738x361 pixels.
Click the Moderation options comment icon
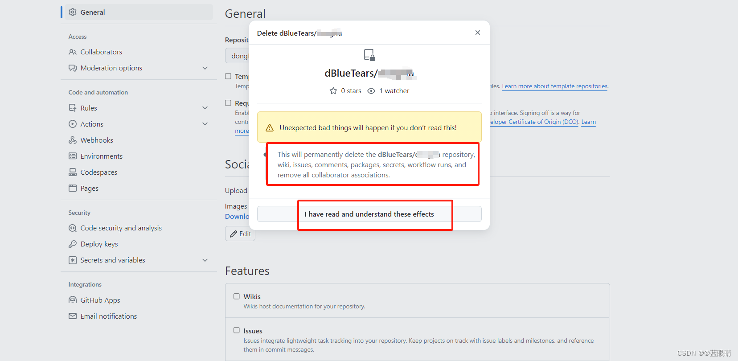pyautogui.click(x=73, y=68)
